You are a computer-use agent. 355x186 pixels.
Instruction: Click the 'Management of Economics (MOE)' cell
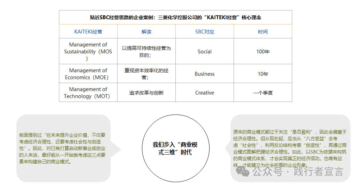coord(88,74)
